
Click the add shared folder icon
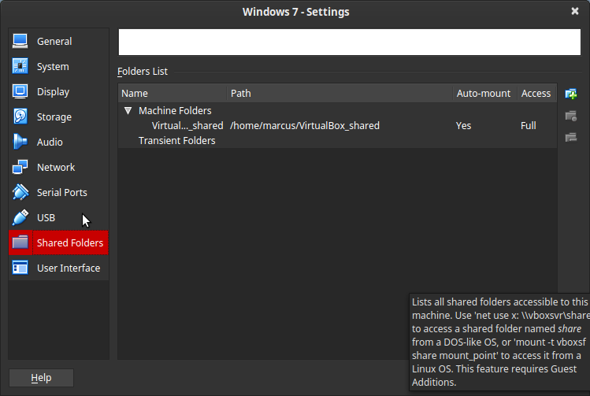(571, 94)
